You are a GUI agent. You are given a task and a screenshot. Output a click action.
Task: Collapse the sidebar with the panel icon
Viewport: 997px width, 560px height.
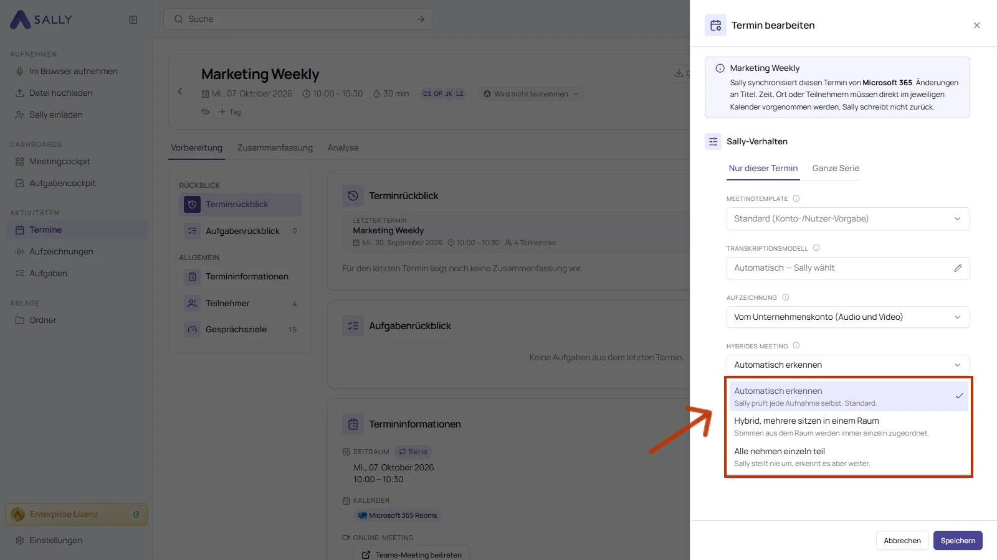pyautogui.click(x=133, y=20)
